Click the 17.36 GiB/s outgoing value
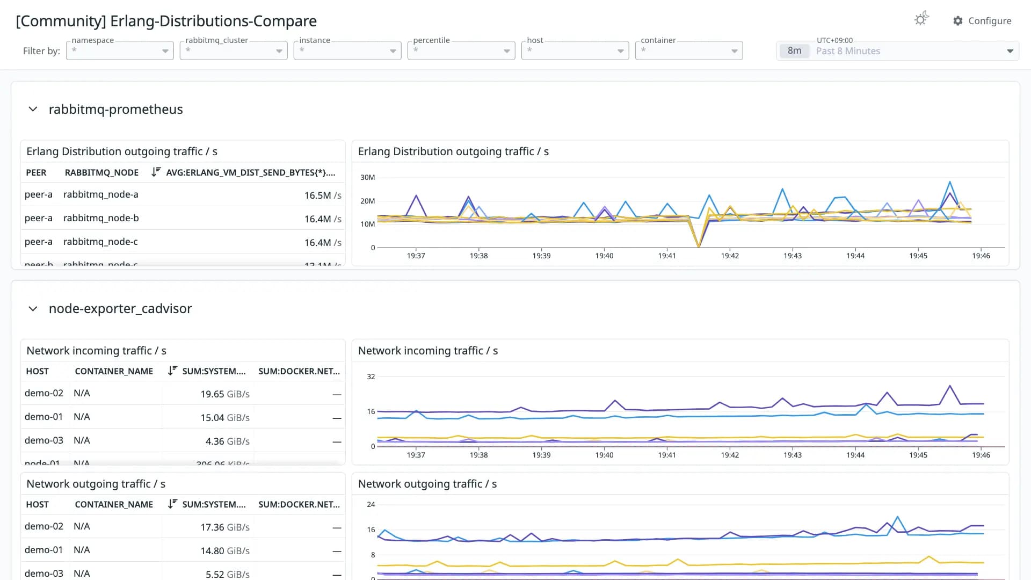Viewport: 1031px width, 580px height. click(x=225, y=527)
